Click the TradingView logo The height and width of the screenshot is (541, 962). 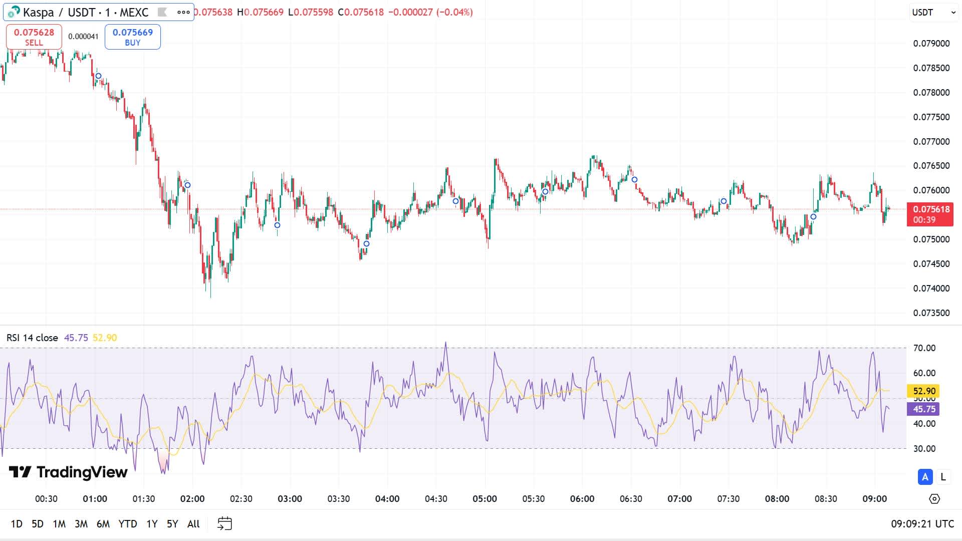pos(68,471)
